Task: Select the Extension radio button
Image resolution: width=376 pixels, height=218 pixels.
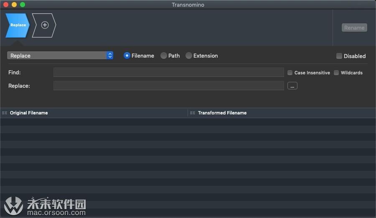Action: 189,56
